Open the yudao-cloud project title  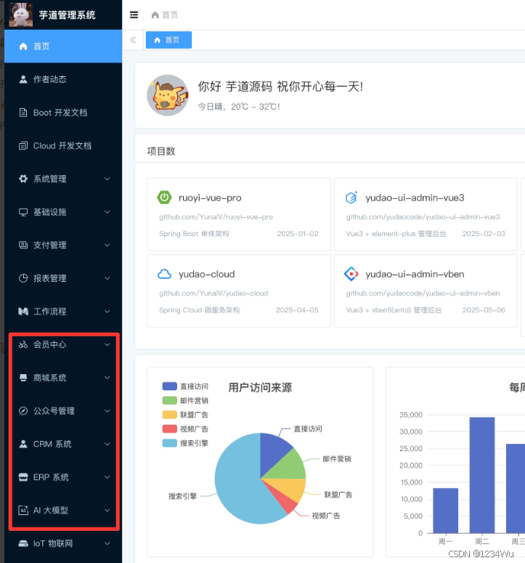pyautogui.click(x=207, y=275)
